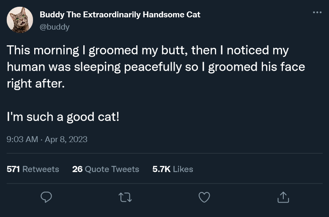Open the share tweet icon
The height and width of the screenshot is (217, 329).
(283, 197)
